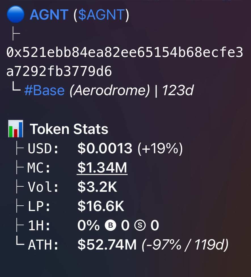Click the 123d token age text
The width and height of the screenshot is (251, 277).
[178, 90]
